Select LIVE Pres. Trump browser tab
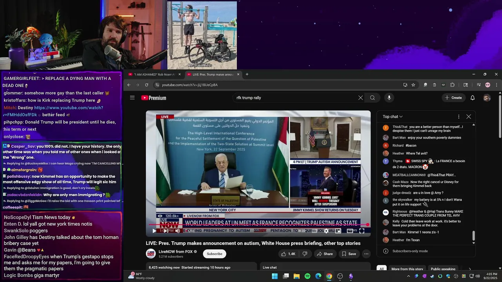Screen dimensions: 502x282 pos(213,74)
